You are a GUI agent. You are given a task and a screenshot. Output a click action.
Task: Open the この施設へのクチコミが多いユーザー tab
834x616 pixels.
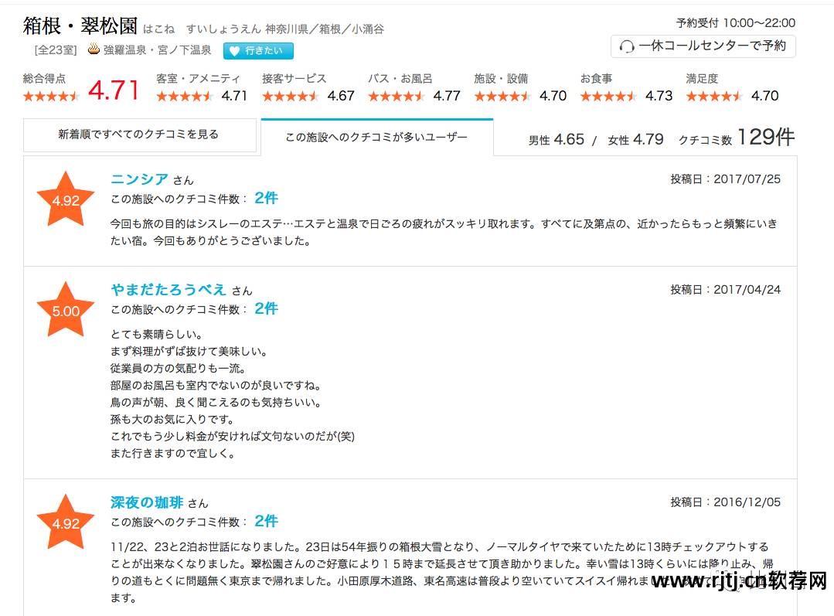(377, 137)
